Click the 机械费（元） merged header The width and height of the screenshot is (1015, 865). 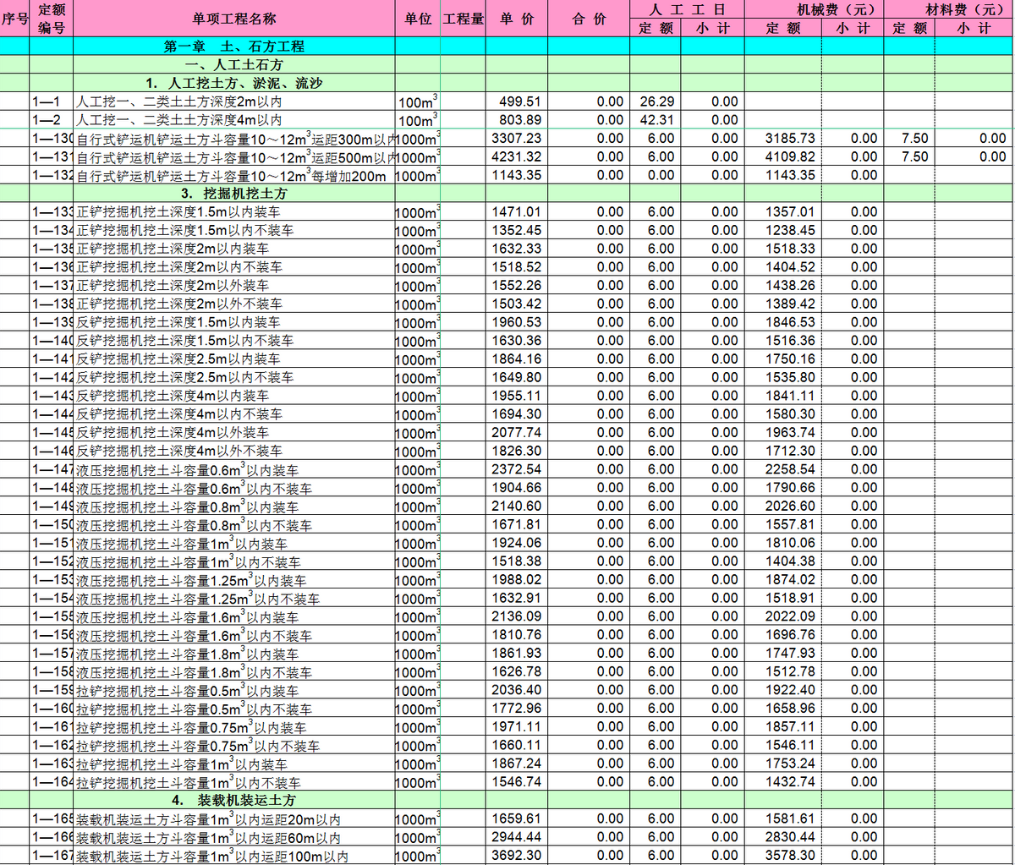(x=814, y=9)
